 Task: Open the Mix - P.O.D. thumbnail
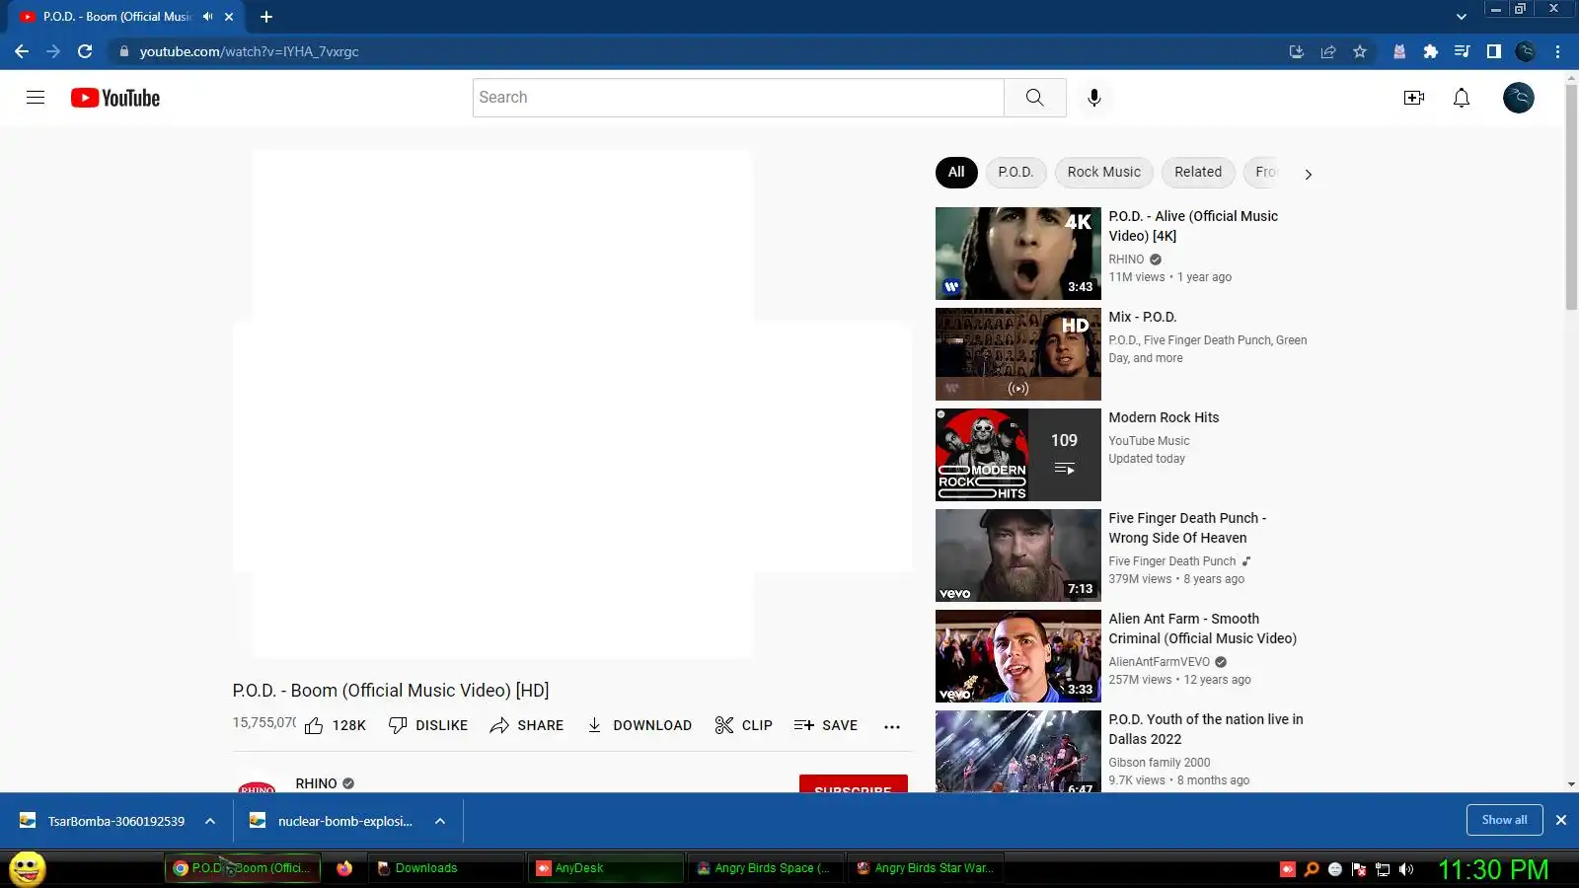(x=1018, y=354)
